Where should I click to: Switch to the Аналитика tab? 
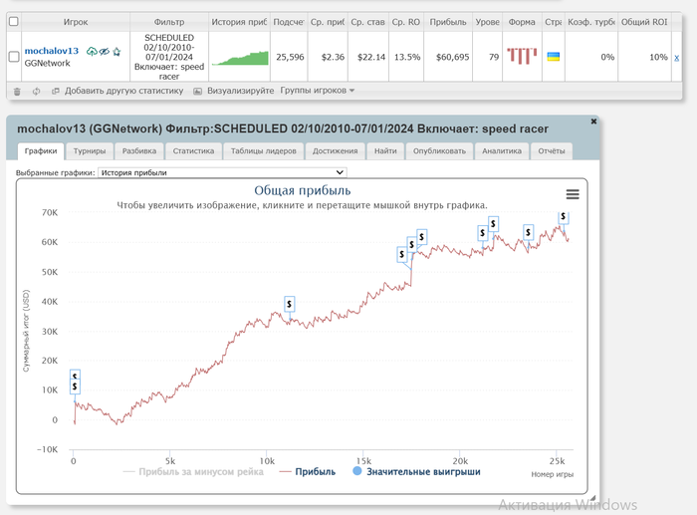click(502, 150)
